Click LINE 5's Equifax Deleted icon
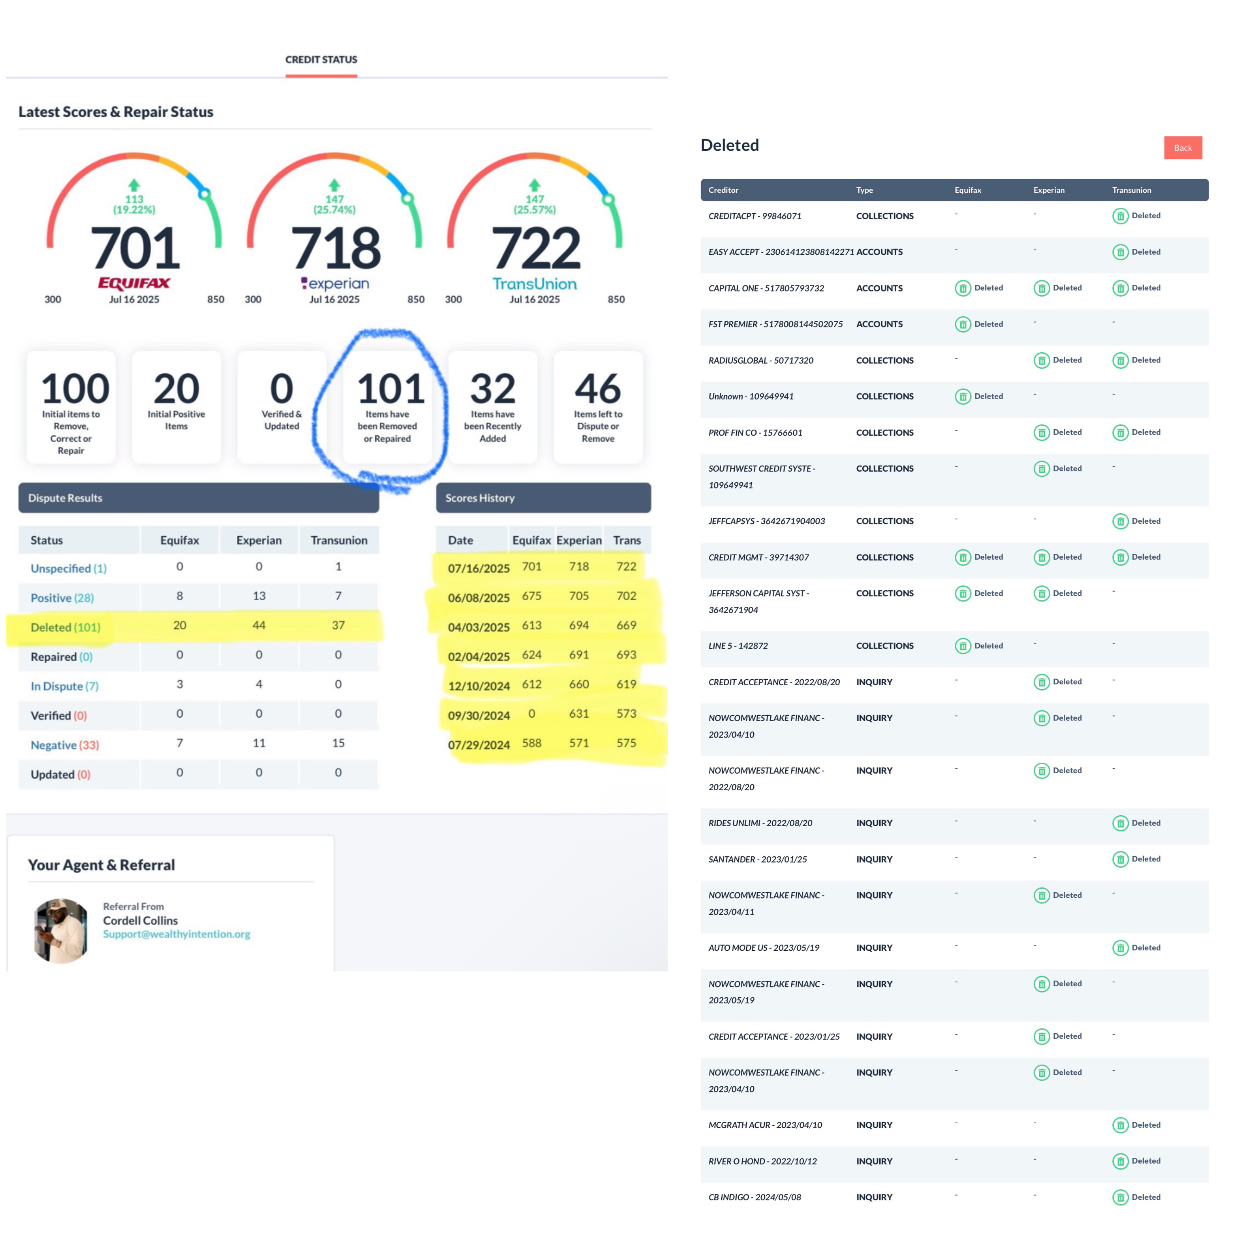1258x1258 pixels. click(963, 646)
